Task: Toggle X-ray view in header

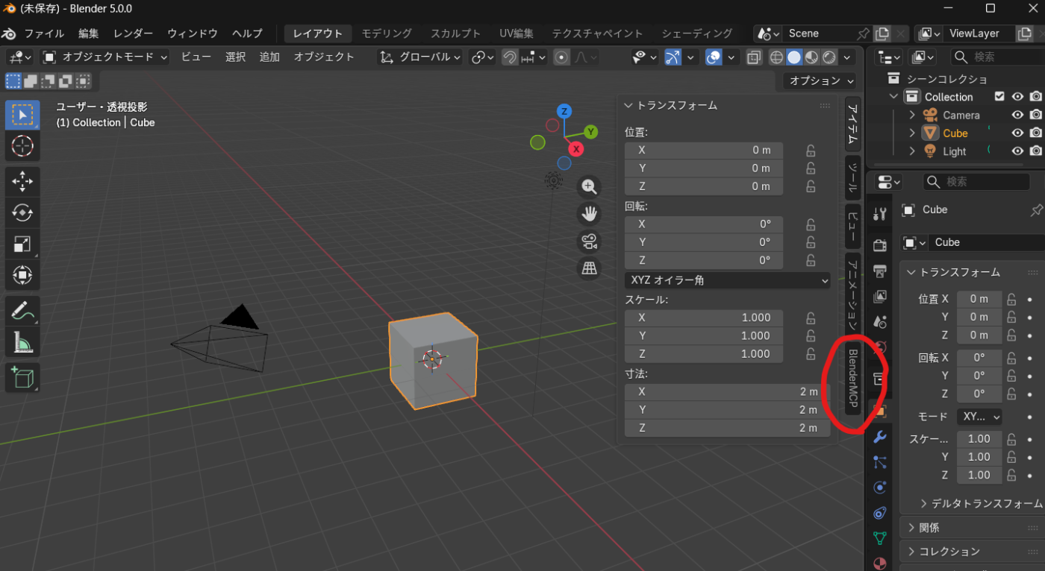Action: click(754, 57)
